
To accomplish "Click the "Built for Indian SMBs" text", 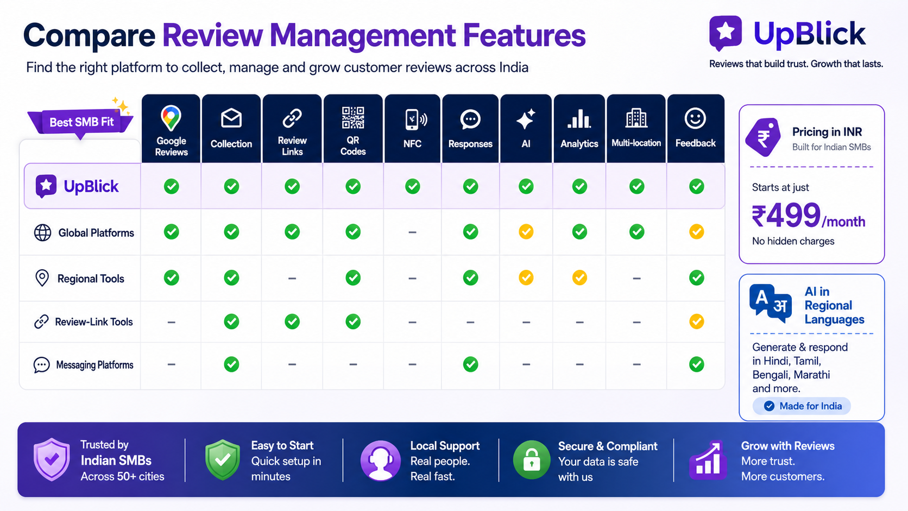I will (x=831, y=147).
